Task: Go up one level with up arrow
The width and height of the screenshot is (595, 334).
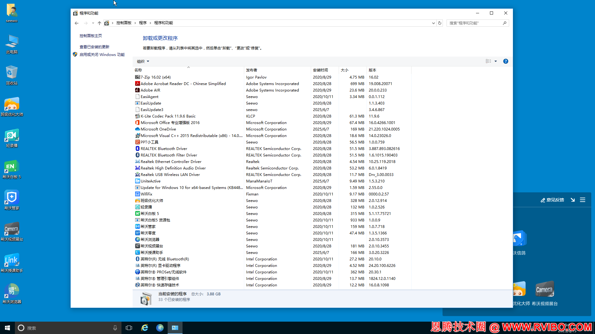Action: 99,23
